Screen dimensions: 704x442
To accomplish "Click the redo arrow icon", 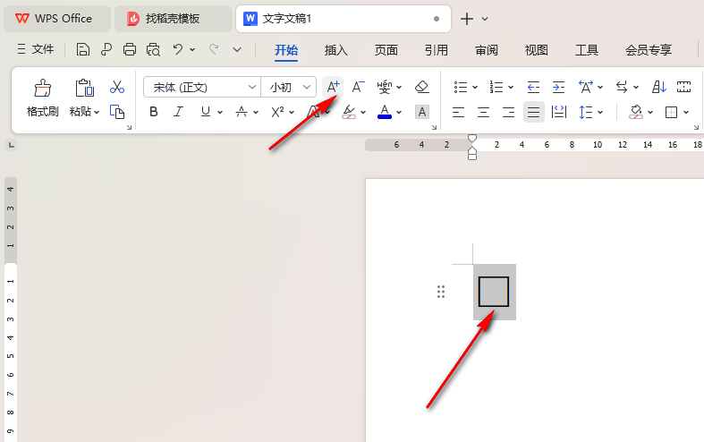I will pyautogui.click(x=214, y=49).
